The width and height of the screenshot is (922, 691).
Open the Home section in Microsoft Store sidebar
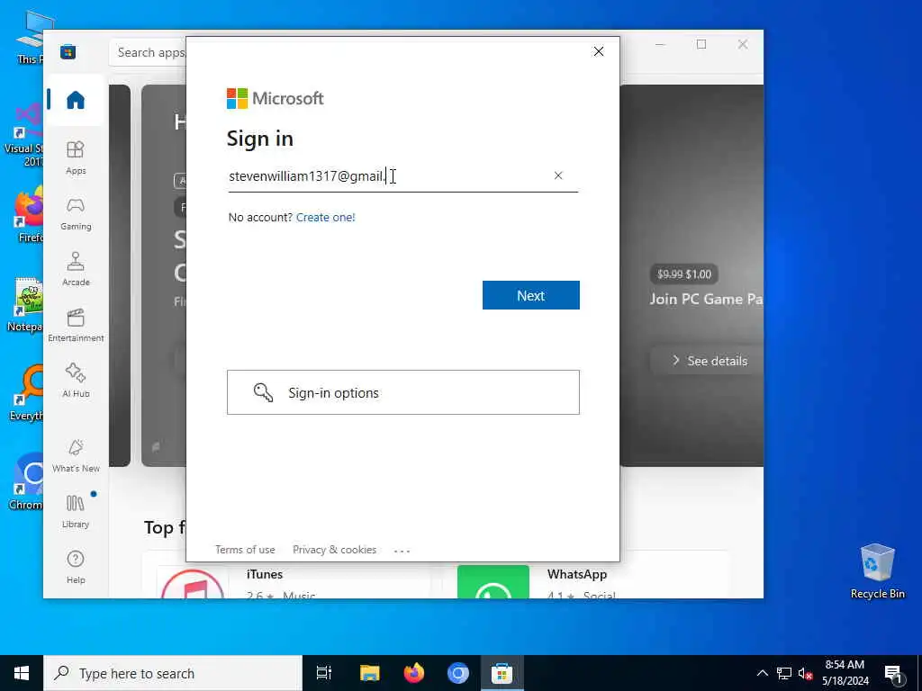(x=76, y=100)
